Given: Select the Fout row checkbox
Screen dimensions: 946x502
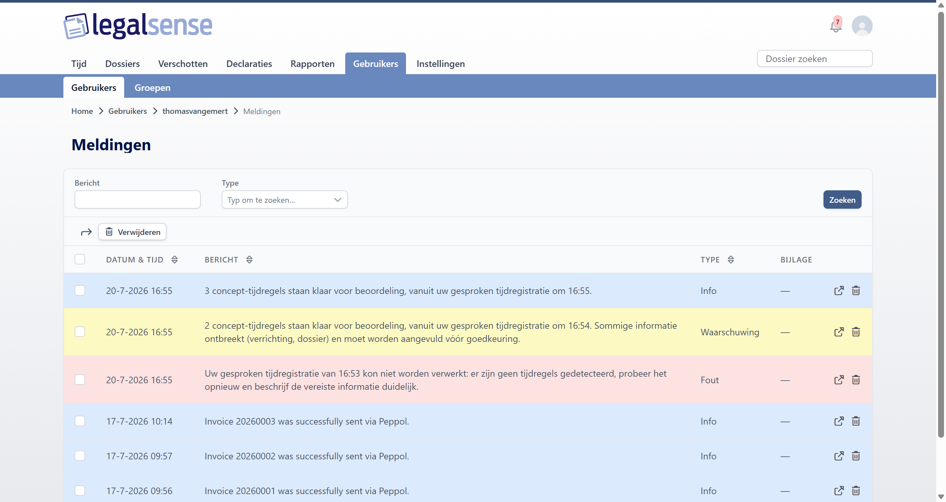Looking at the screenshot, I should [x=80, y=380].
